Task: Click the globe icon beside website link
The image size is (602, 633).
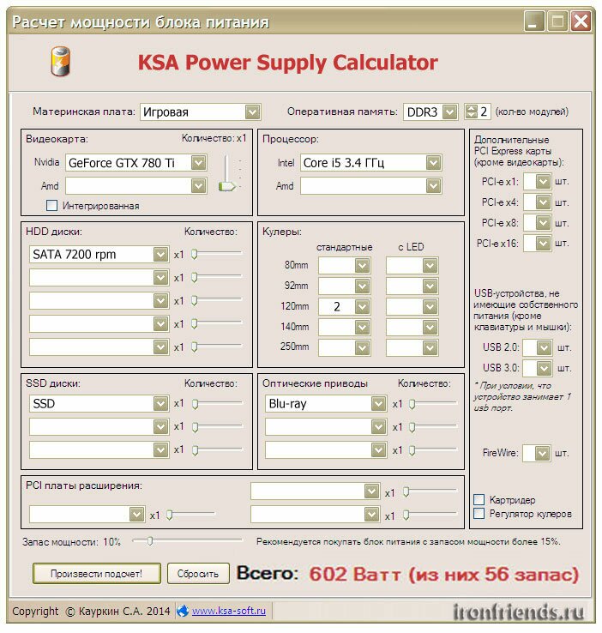Action: [183, 611]
